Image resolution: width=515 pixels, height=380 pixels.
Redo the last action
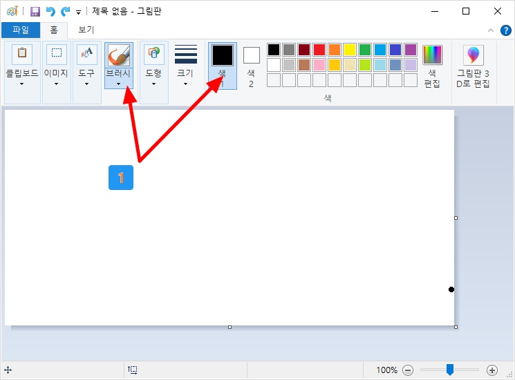click(66, 12)
